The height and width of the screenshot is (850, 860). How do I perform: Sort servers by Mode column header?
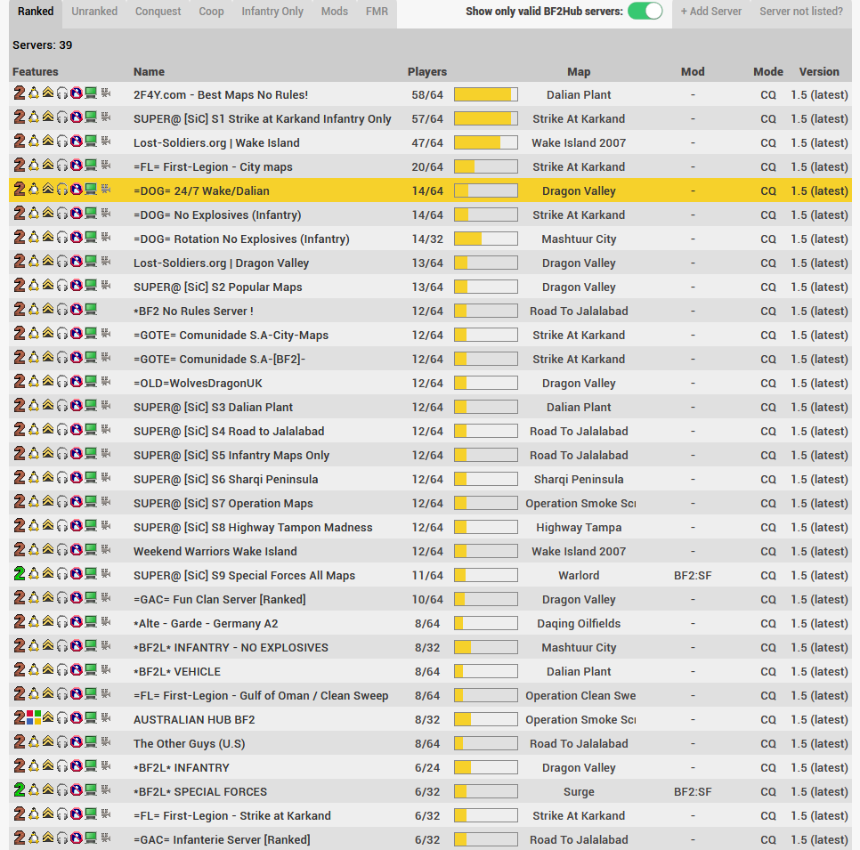click(x=767, y=72)
